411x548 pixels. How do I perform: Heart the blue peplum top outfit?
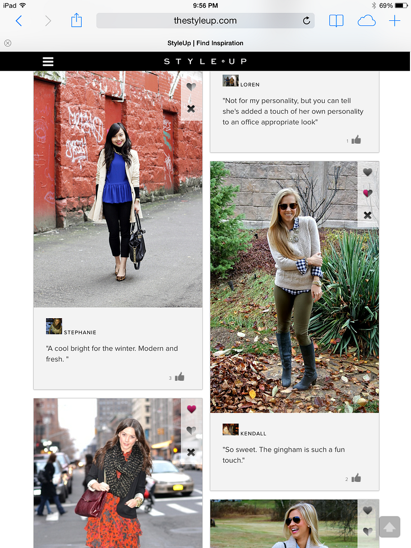(x=191, y=87)
